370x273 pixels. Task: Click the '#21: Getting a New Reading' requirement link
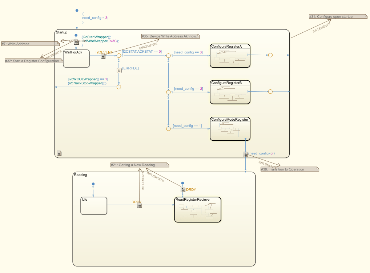139,165
